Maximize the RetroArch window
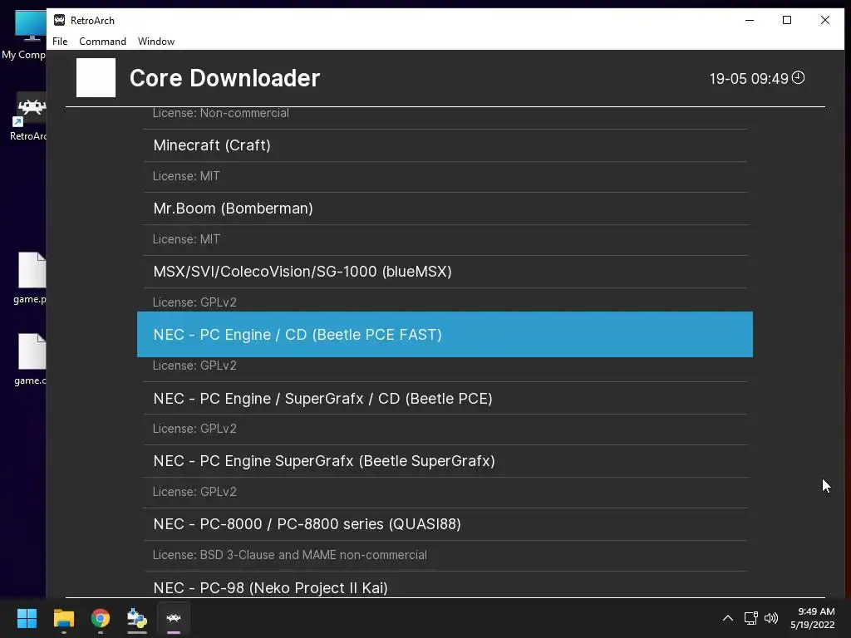The width and height of the screenshot is (851, 638). click(787, 20)
